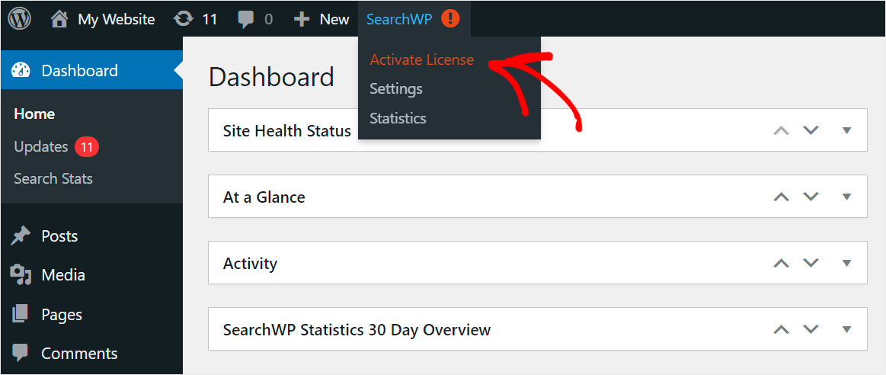Visit My Website from admin bar
The image size is (886, 375).
click(x=116, y=19)
